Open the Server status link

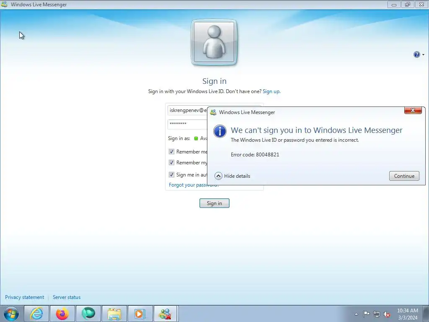pyautogui.click(x=67, y=297)
